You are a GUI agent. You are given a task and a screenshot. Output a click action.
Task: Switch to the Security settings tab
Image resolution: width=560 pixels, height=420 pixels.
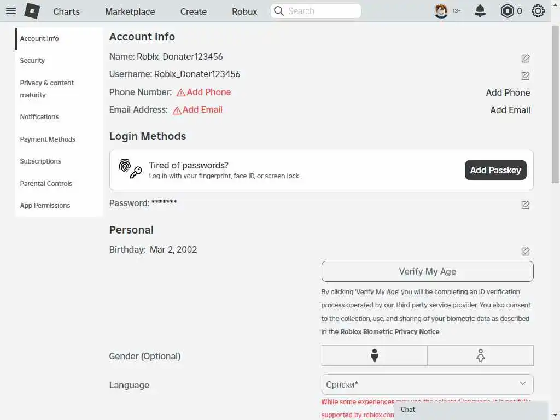59,61
